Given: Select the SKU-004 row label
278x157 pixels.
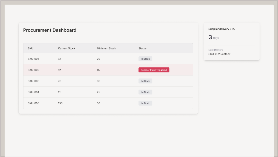Looking at the screenshot, I should point(34,92).
